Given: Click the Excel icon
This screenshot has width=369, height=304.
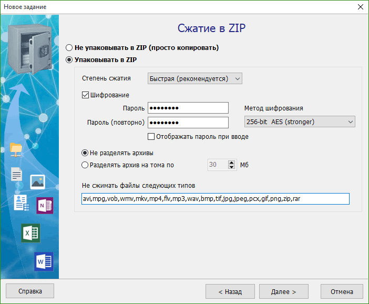Looking at the screenshot, I should (x=30, y=232).
